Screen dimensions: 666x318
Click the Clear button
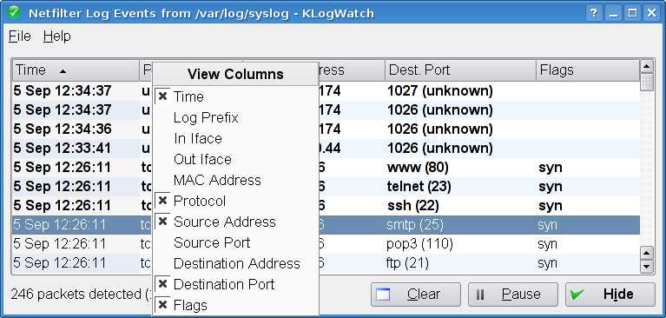[x=416, y=295]
